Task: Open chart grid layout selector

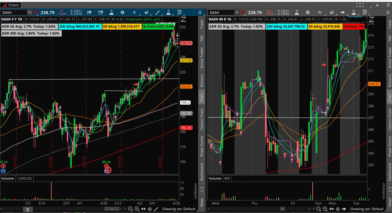Action: pos(360,5)
